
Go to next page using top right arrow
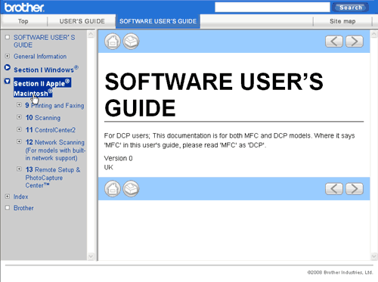355,42
